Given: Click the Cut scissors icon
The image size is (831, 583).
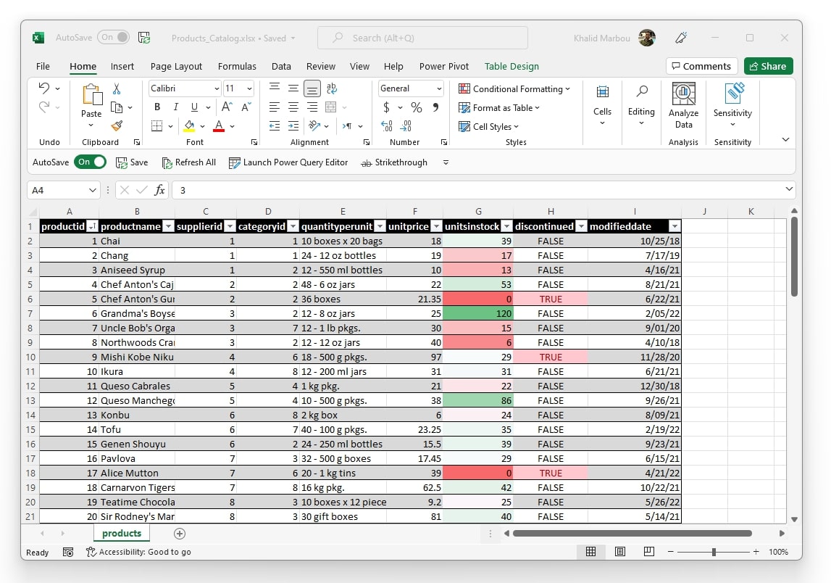Looking at the screenshot, I should pos(117,88).
